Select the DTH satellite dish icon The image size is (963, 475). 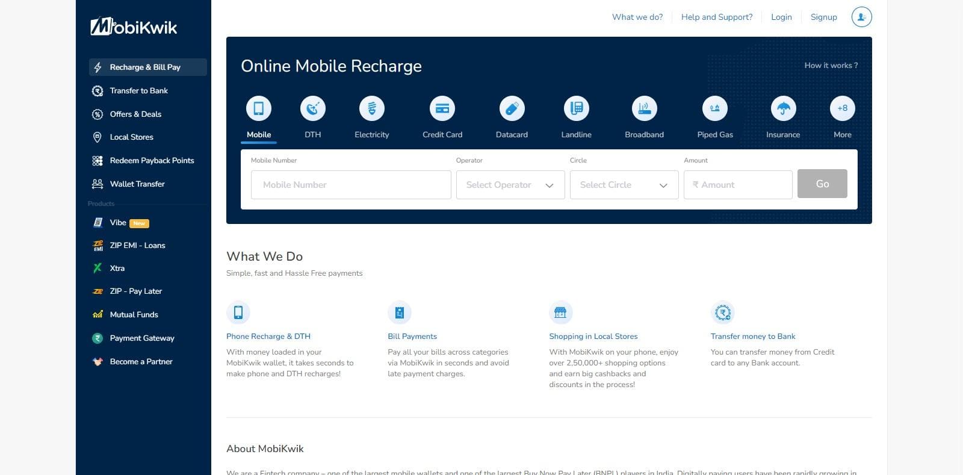coord(313,108)
